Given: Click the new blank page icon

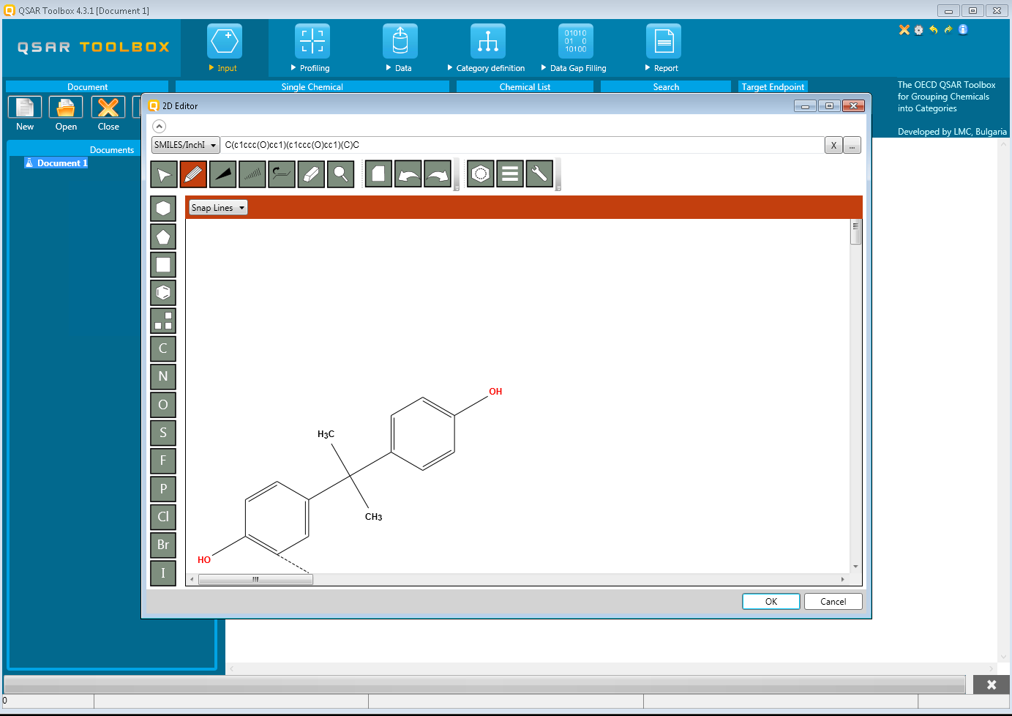Looking at the screenshot, I should (378, 174).
